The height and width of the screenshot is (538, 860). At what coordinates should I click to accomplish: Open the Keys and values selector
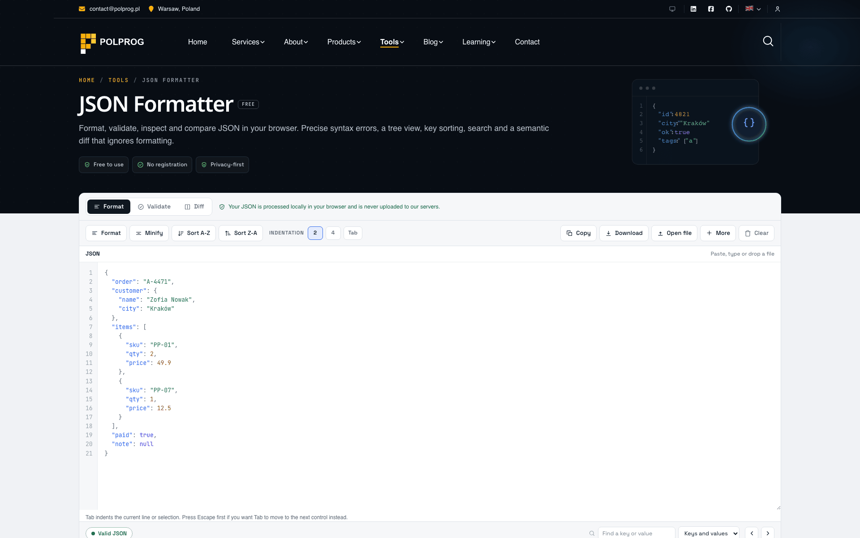(x=709, y=533)
